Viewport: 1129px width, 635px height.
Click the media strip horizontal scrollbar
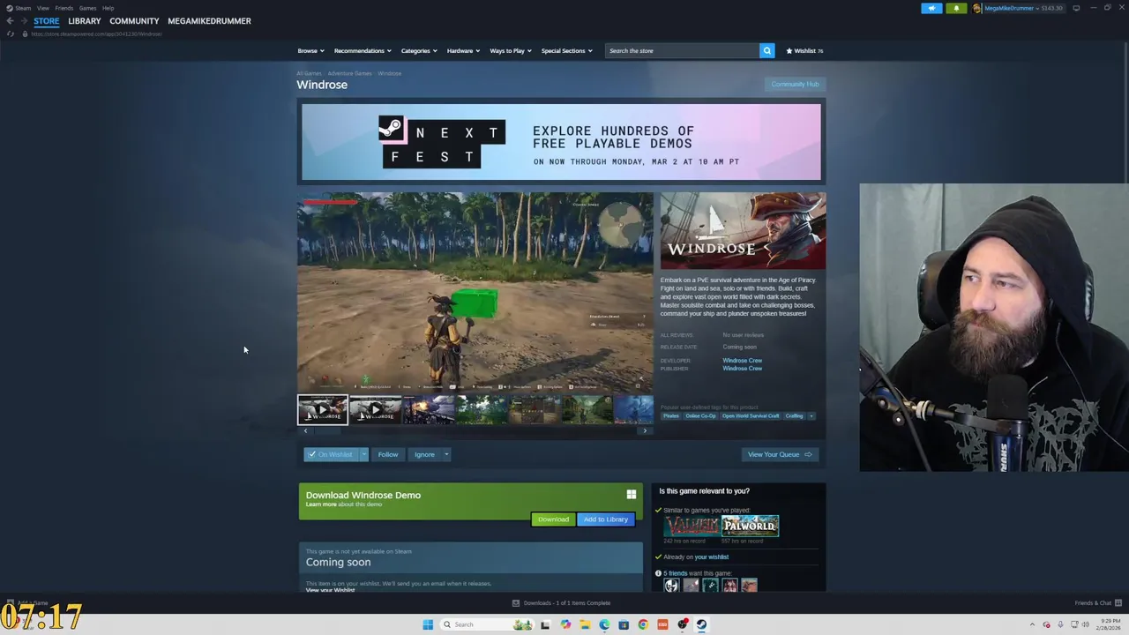tap(475, 430)
